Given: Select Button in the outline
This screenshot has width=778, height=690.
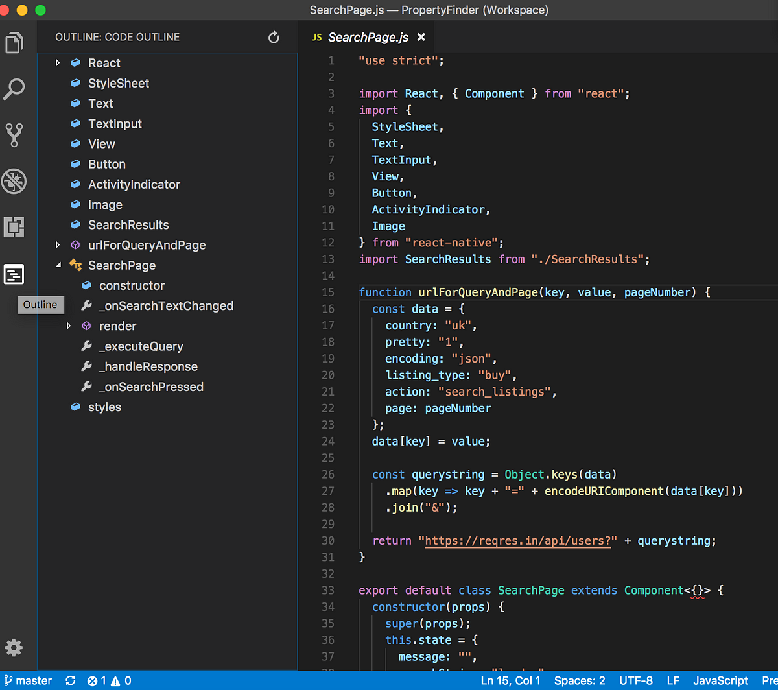Looking at the screenshot, I should (107, 164).
